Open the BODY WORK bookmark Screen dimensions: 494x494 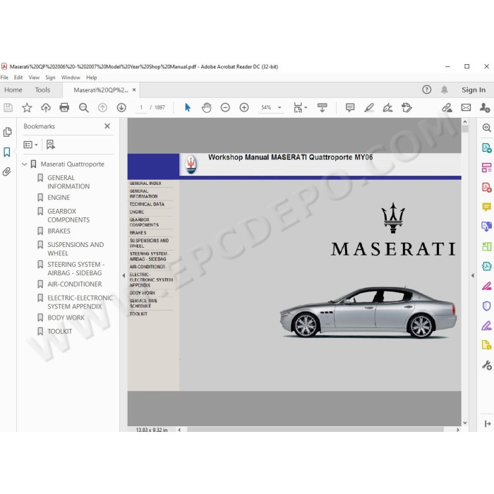[66, 318]
